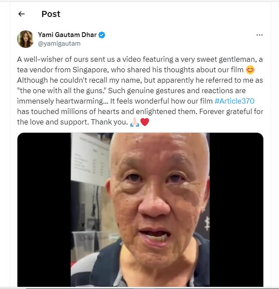The height and width of the screenshot is (289, 279).
Task: Open Yami Gautam Dhar's profile picture
Action: click(25, 39)
